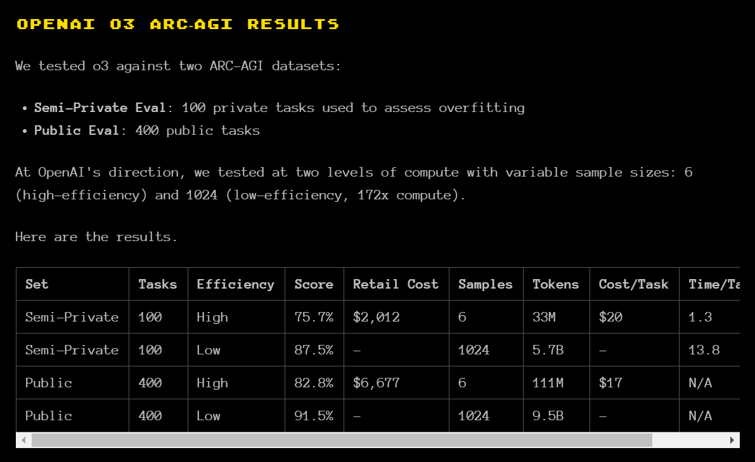Click the 'Tokens' column header

556,284
